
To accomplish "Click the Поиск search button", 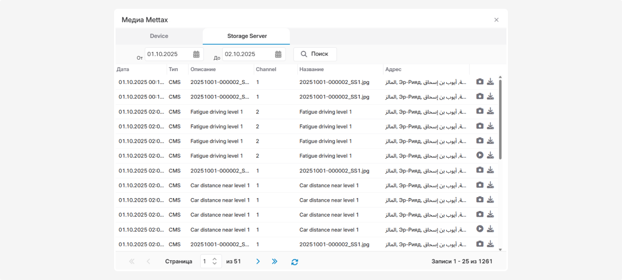I will (315, 54).
